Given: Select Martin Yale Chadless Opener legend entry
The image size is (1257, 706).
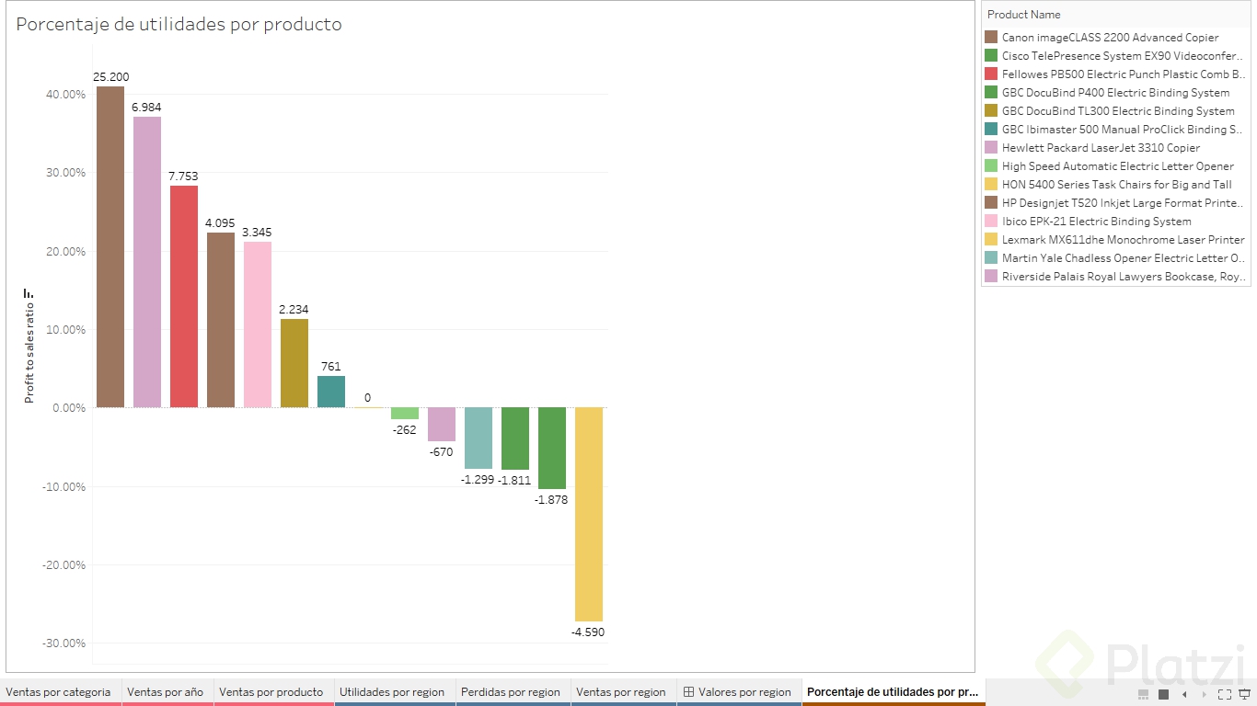Looking at the screenshot, I should [1115, 258].
